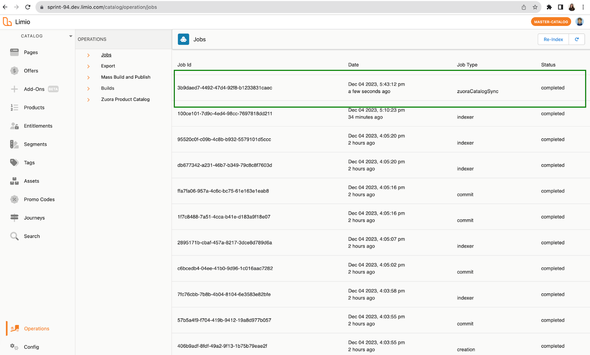Viewport: 590px width, 355px height.
Task: Go to the Pages menu item
Action: (31, 52)
